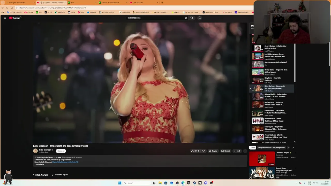The height and width of the screenshot is (186, 331).
Task: Play Katy Perry - Cozy Little Christmas
Action: click(272, 80)
